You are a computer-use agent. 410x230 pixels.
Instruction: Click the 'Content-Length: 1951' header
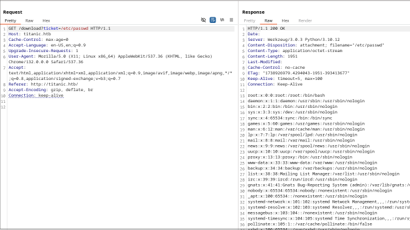(x=273, y=56)
